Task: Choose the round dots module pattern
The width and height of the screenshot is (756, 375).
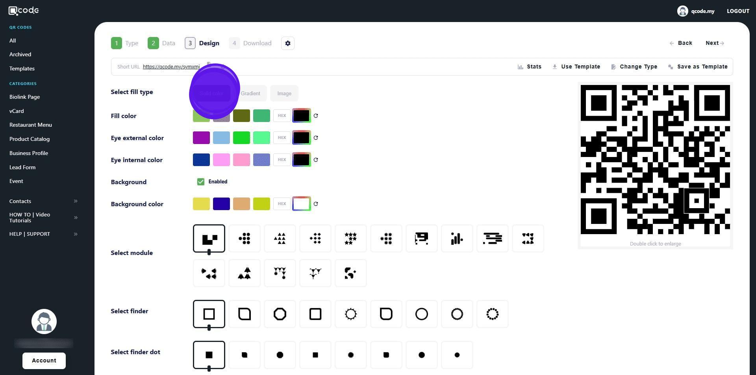Action: click(x=244, y=238)
